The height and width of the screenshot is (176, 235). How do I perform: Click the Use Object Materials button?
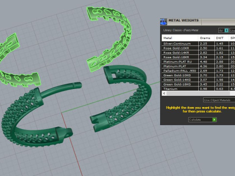click(219, 100)
